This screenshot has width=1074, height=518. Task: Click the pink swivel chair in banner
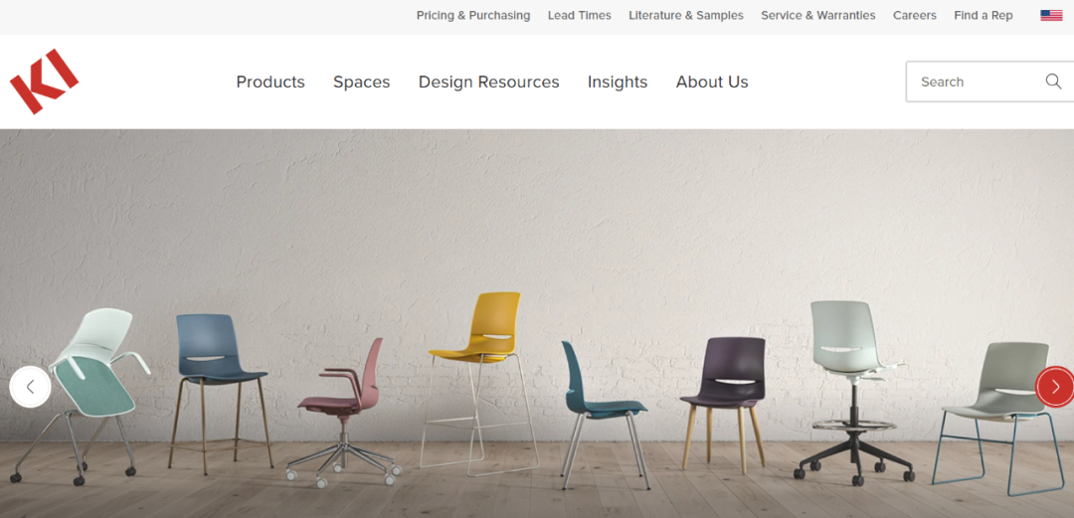(343, 411)
